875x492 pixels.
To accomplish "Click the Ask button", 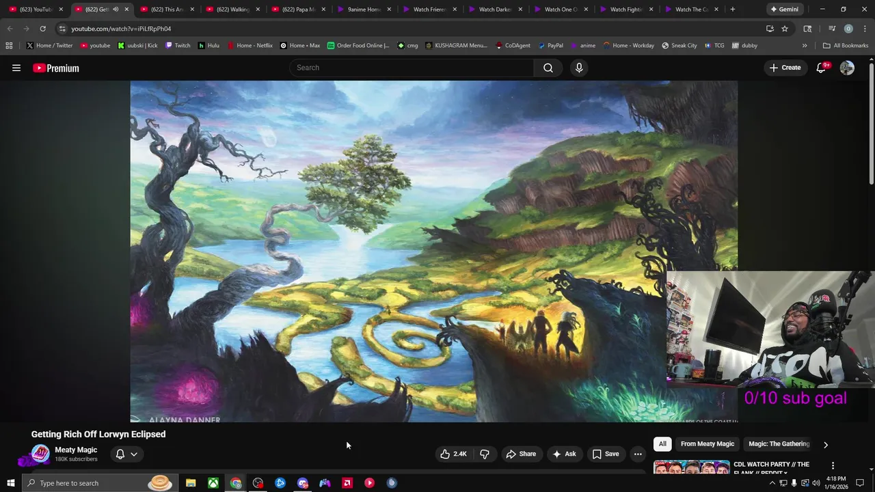I will 564,454.
